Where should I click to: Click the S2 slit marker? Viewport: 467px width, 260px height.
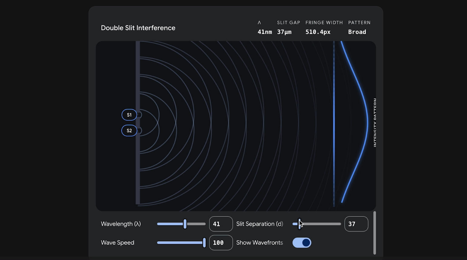tap(129, 131)
